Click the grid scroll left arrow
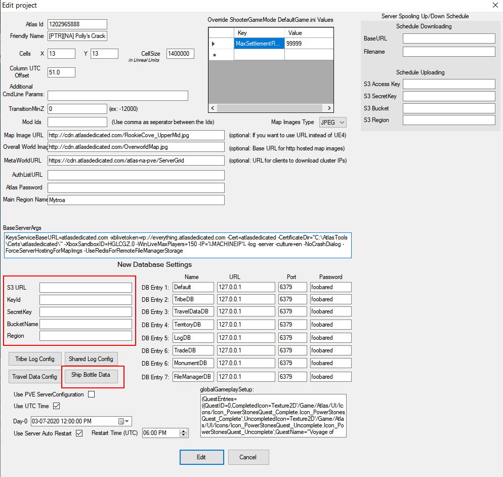Viewport: 503px width, 477px height. 213,108
